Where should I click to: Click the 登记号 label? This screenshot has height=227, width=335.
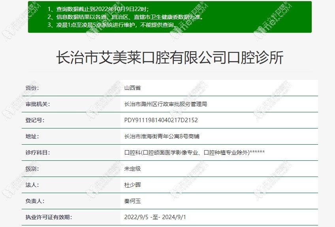35,120
